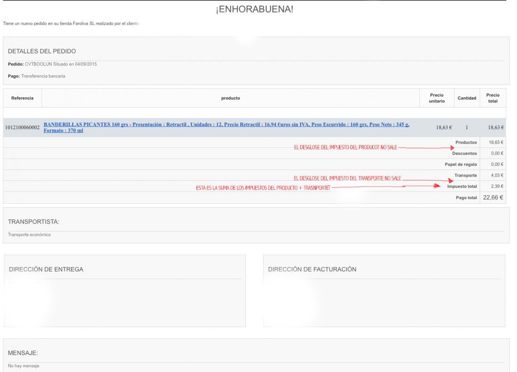Screen dimensions: 517x372
Task: Click the 0,00 € Papel de regalo value
Action: 497,164
